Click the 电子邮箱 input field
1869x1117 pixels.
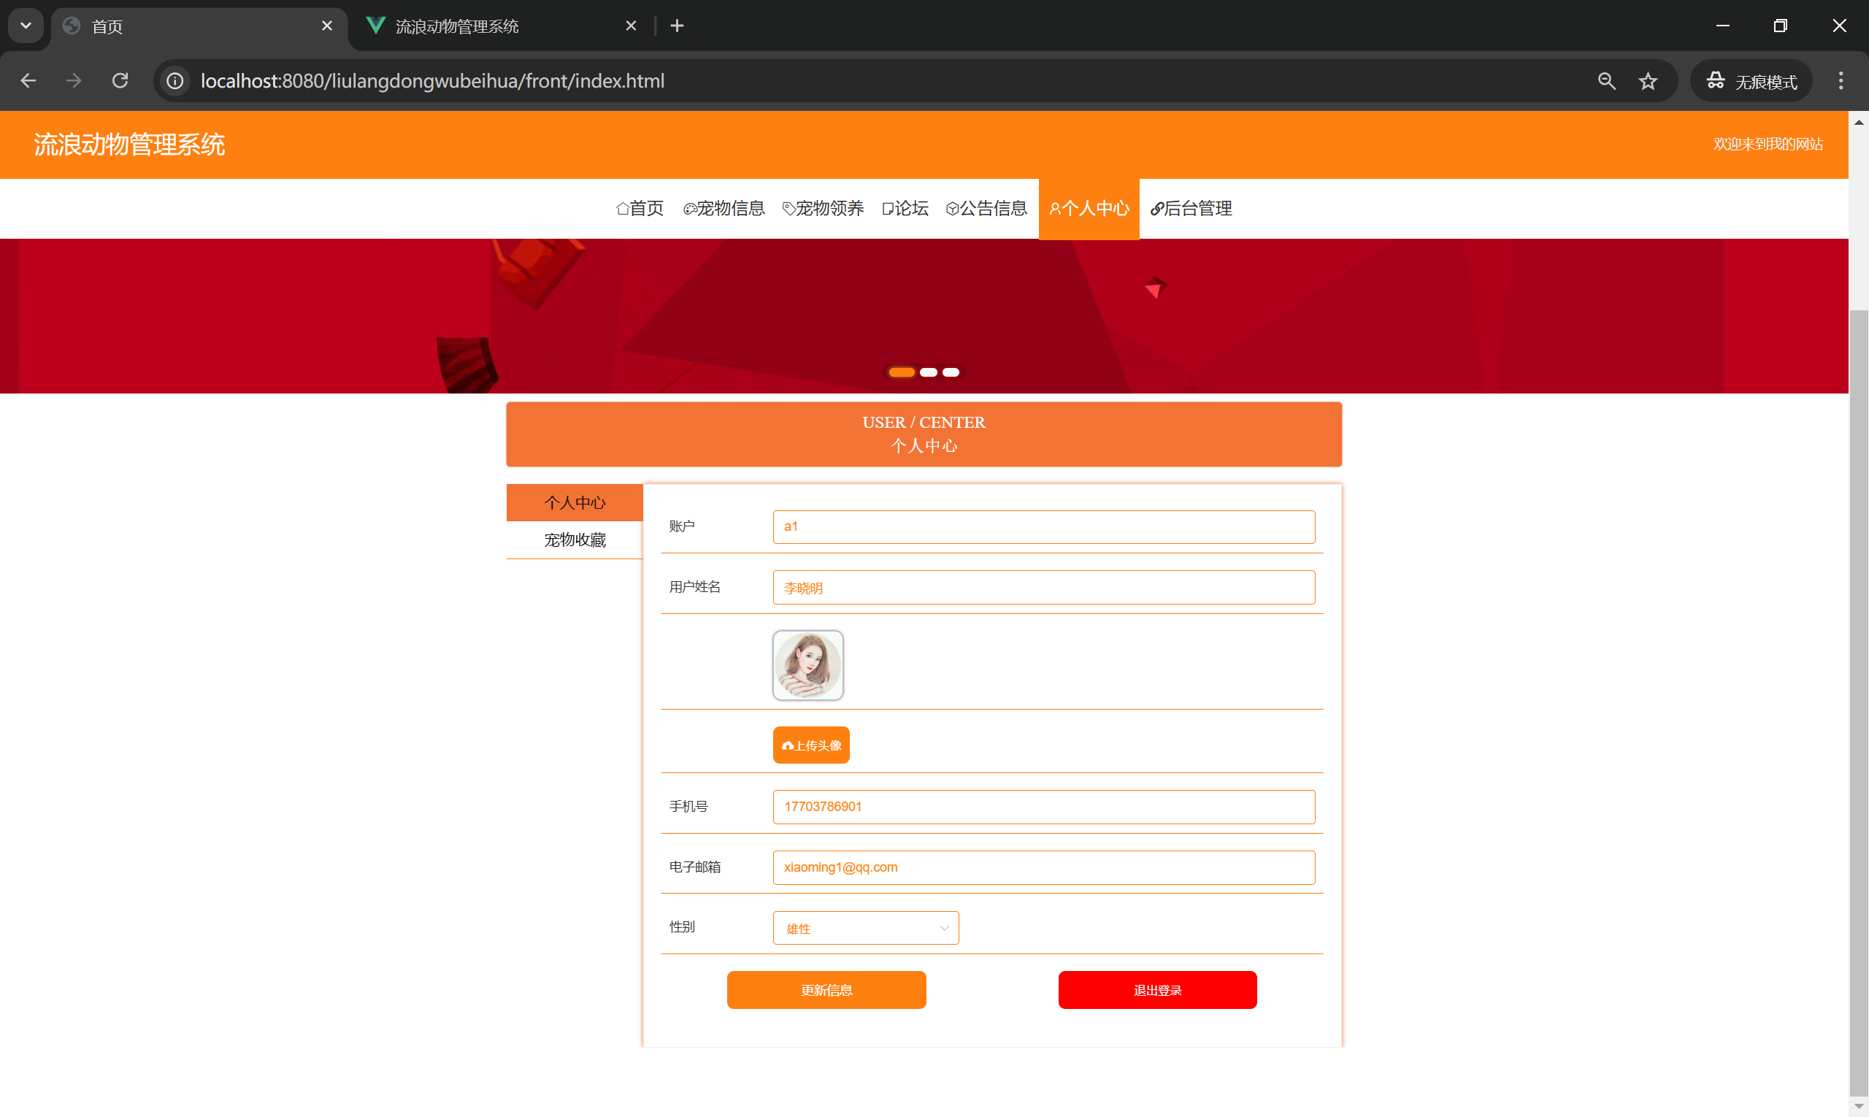pos(1043,867)
